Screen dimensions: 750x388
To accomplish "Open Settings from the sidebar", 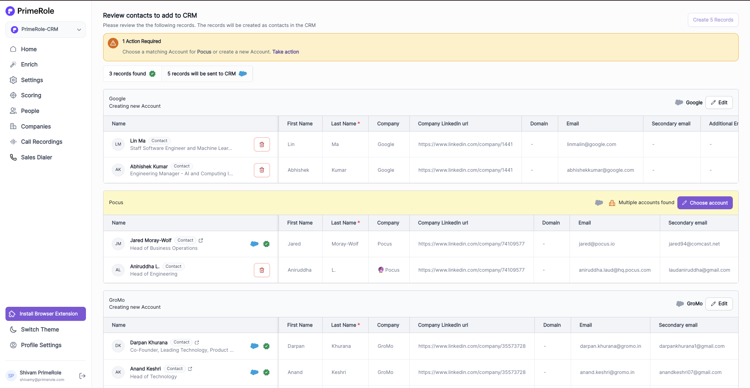I will 32,80.
